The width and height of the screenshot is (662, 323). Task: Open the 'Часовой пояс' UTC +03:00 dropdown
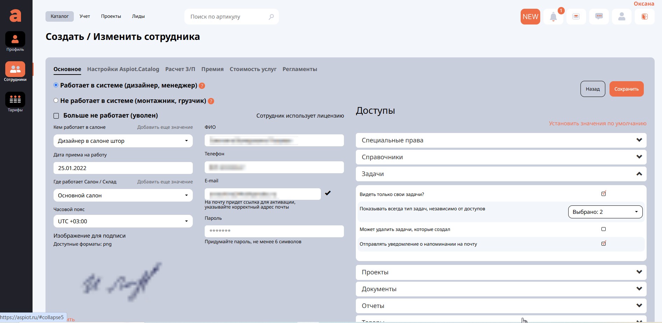click(123, 221)
